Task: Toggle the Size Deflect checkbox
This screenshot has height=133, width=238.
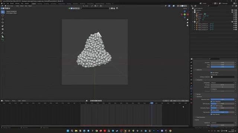Action: (x=211, y=73)
